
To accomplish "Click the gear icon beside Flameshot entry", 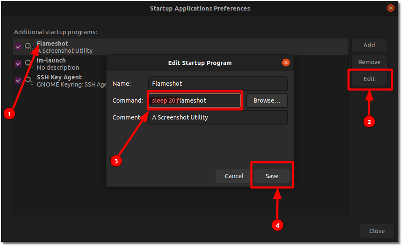I will tap(29, 47).
